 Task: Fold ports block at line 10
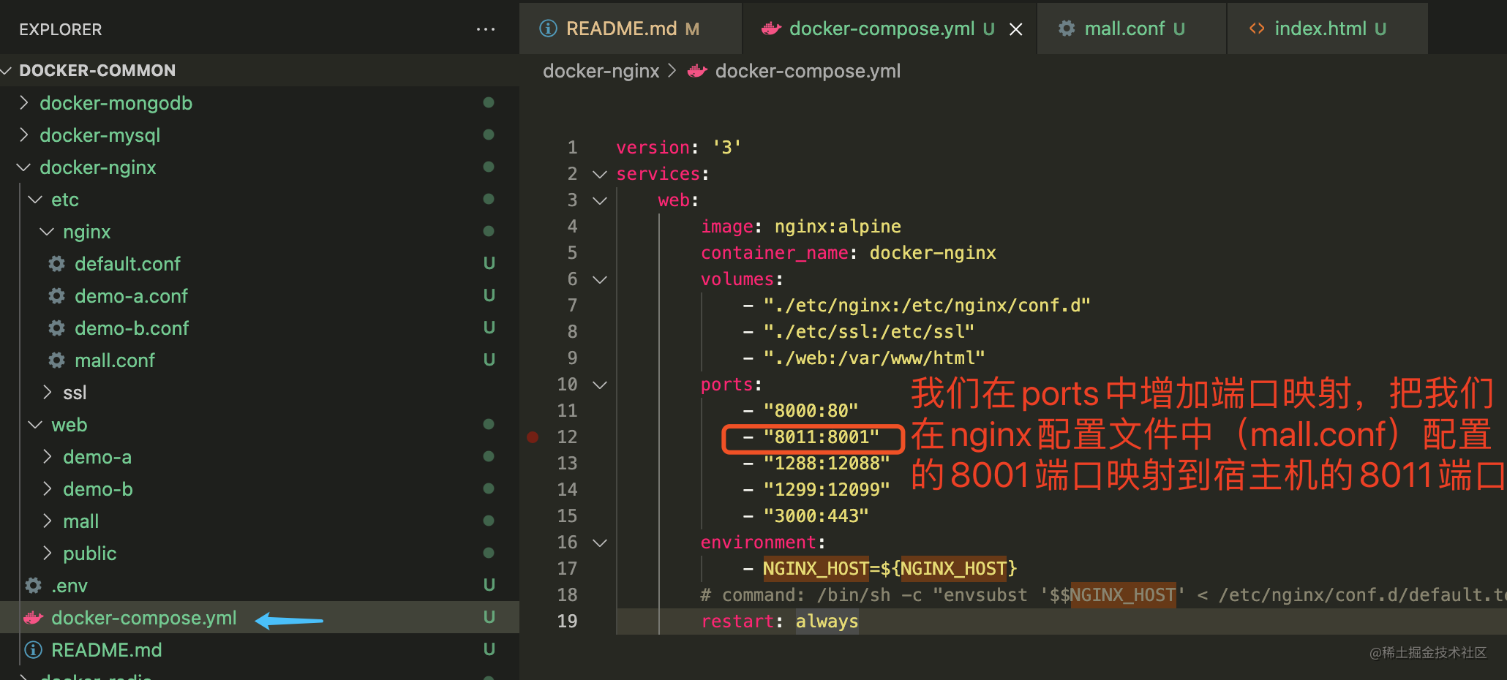(600, 385)
